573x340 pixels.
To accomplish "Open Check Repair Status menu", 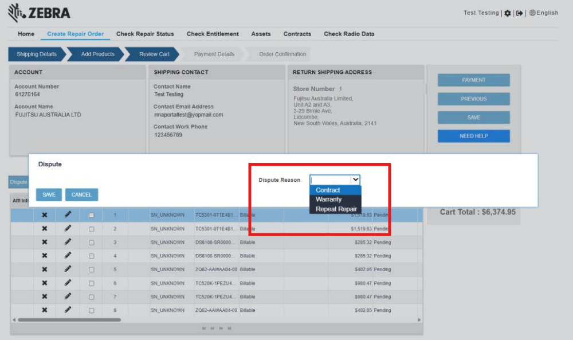I will coord(145,34).
